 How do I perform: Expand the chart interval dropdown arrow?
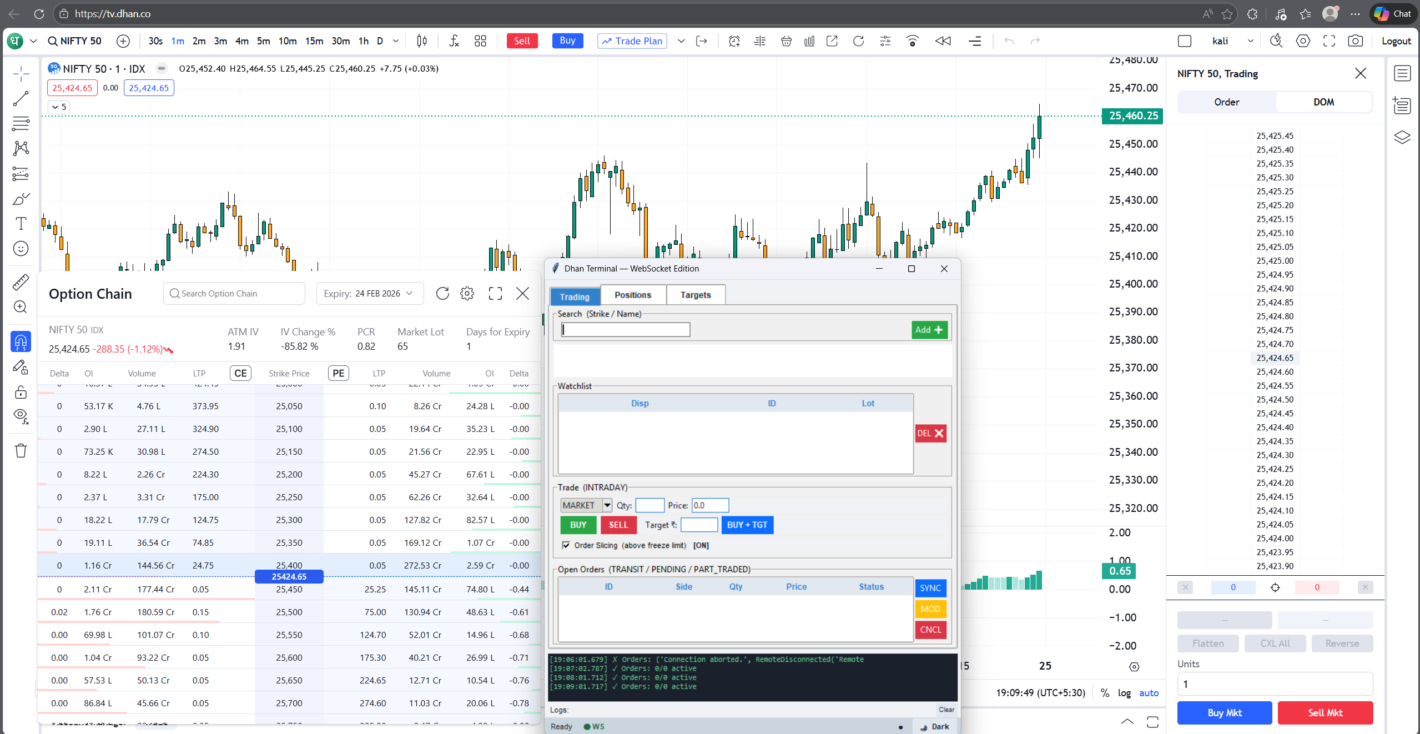pyautogui.click(x=396, y=41)
